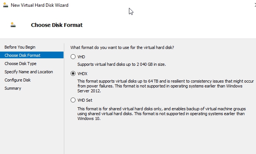Select the VHDX radio button circle
The height and width of the screenshot is (154, 256).
tap(73, 74)
